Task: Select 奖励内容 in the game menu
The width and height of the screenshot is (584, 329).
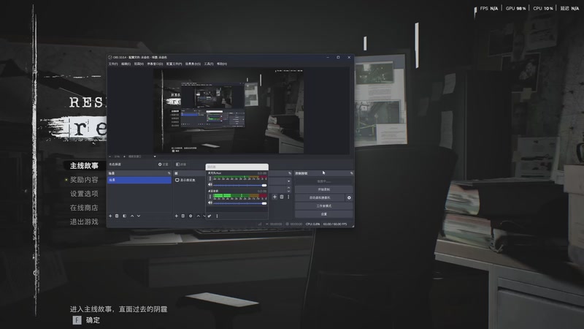Action: click(84, 180)
